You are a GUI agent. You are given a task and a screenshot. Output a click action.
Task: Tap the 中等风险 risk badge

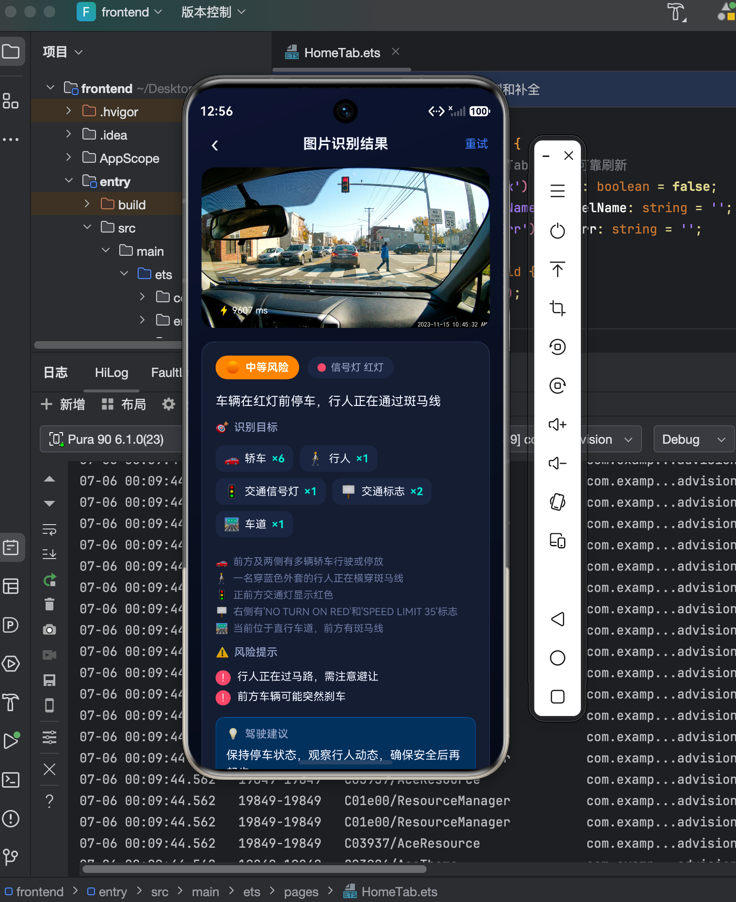[x=257, y=368]
